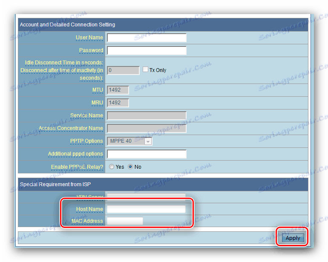
Task: Click the MAC Address input field
Action: coord(125,221)
